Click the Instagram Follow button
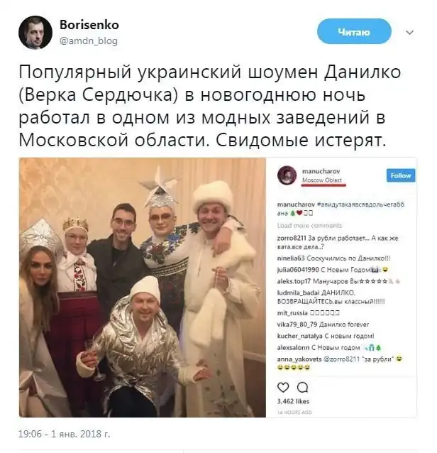 [400, 175]
